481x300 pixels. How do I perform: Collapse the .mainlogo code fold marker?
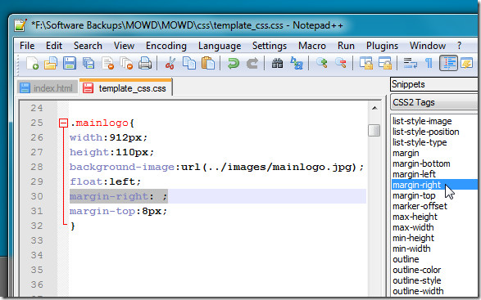click(63, 123)
